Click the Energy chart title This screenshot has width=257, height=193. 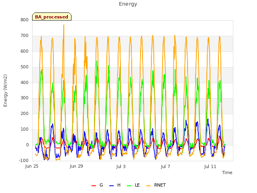(x=128, y=4)
